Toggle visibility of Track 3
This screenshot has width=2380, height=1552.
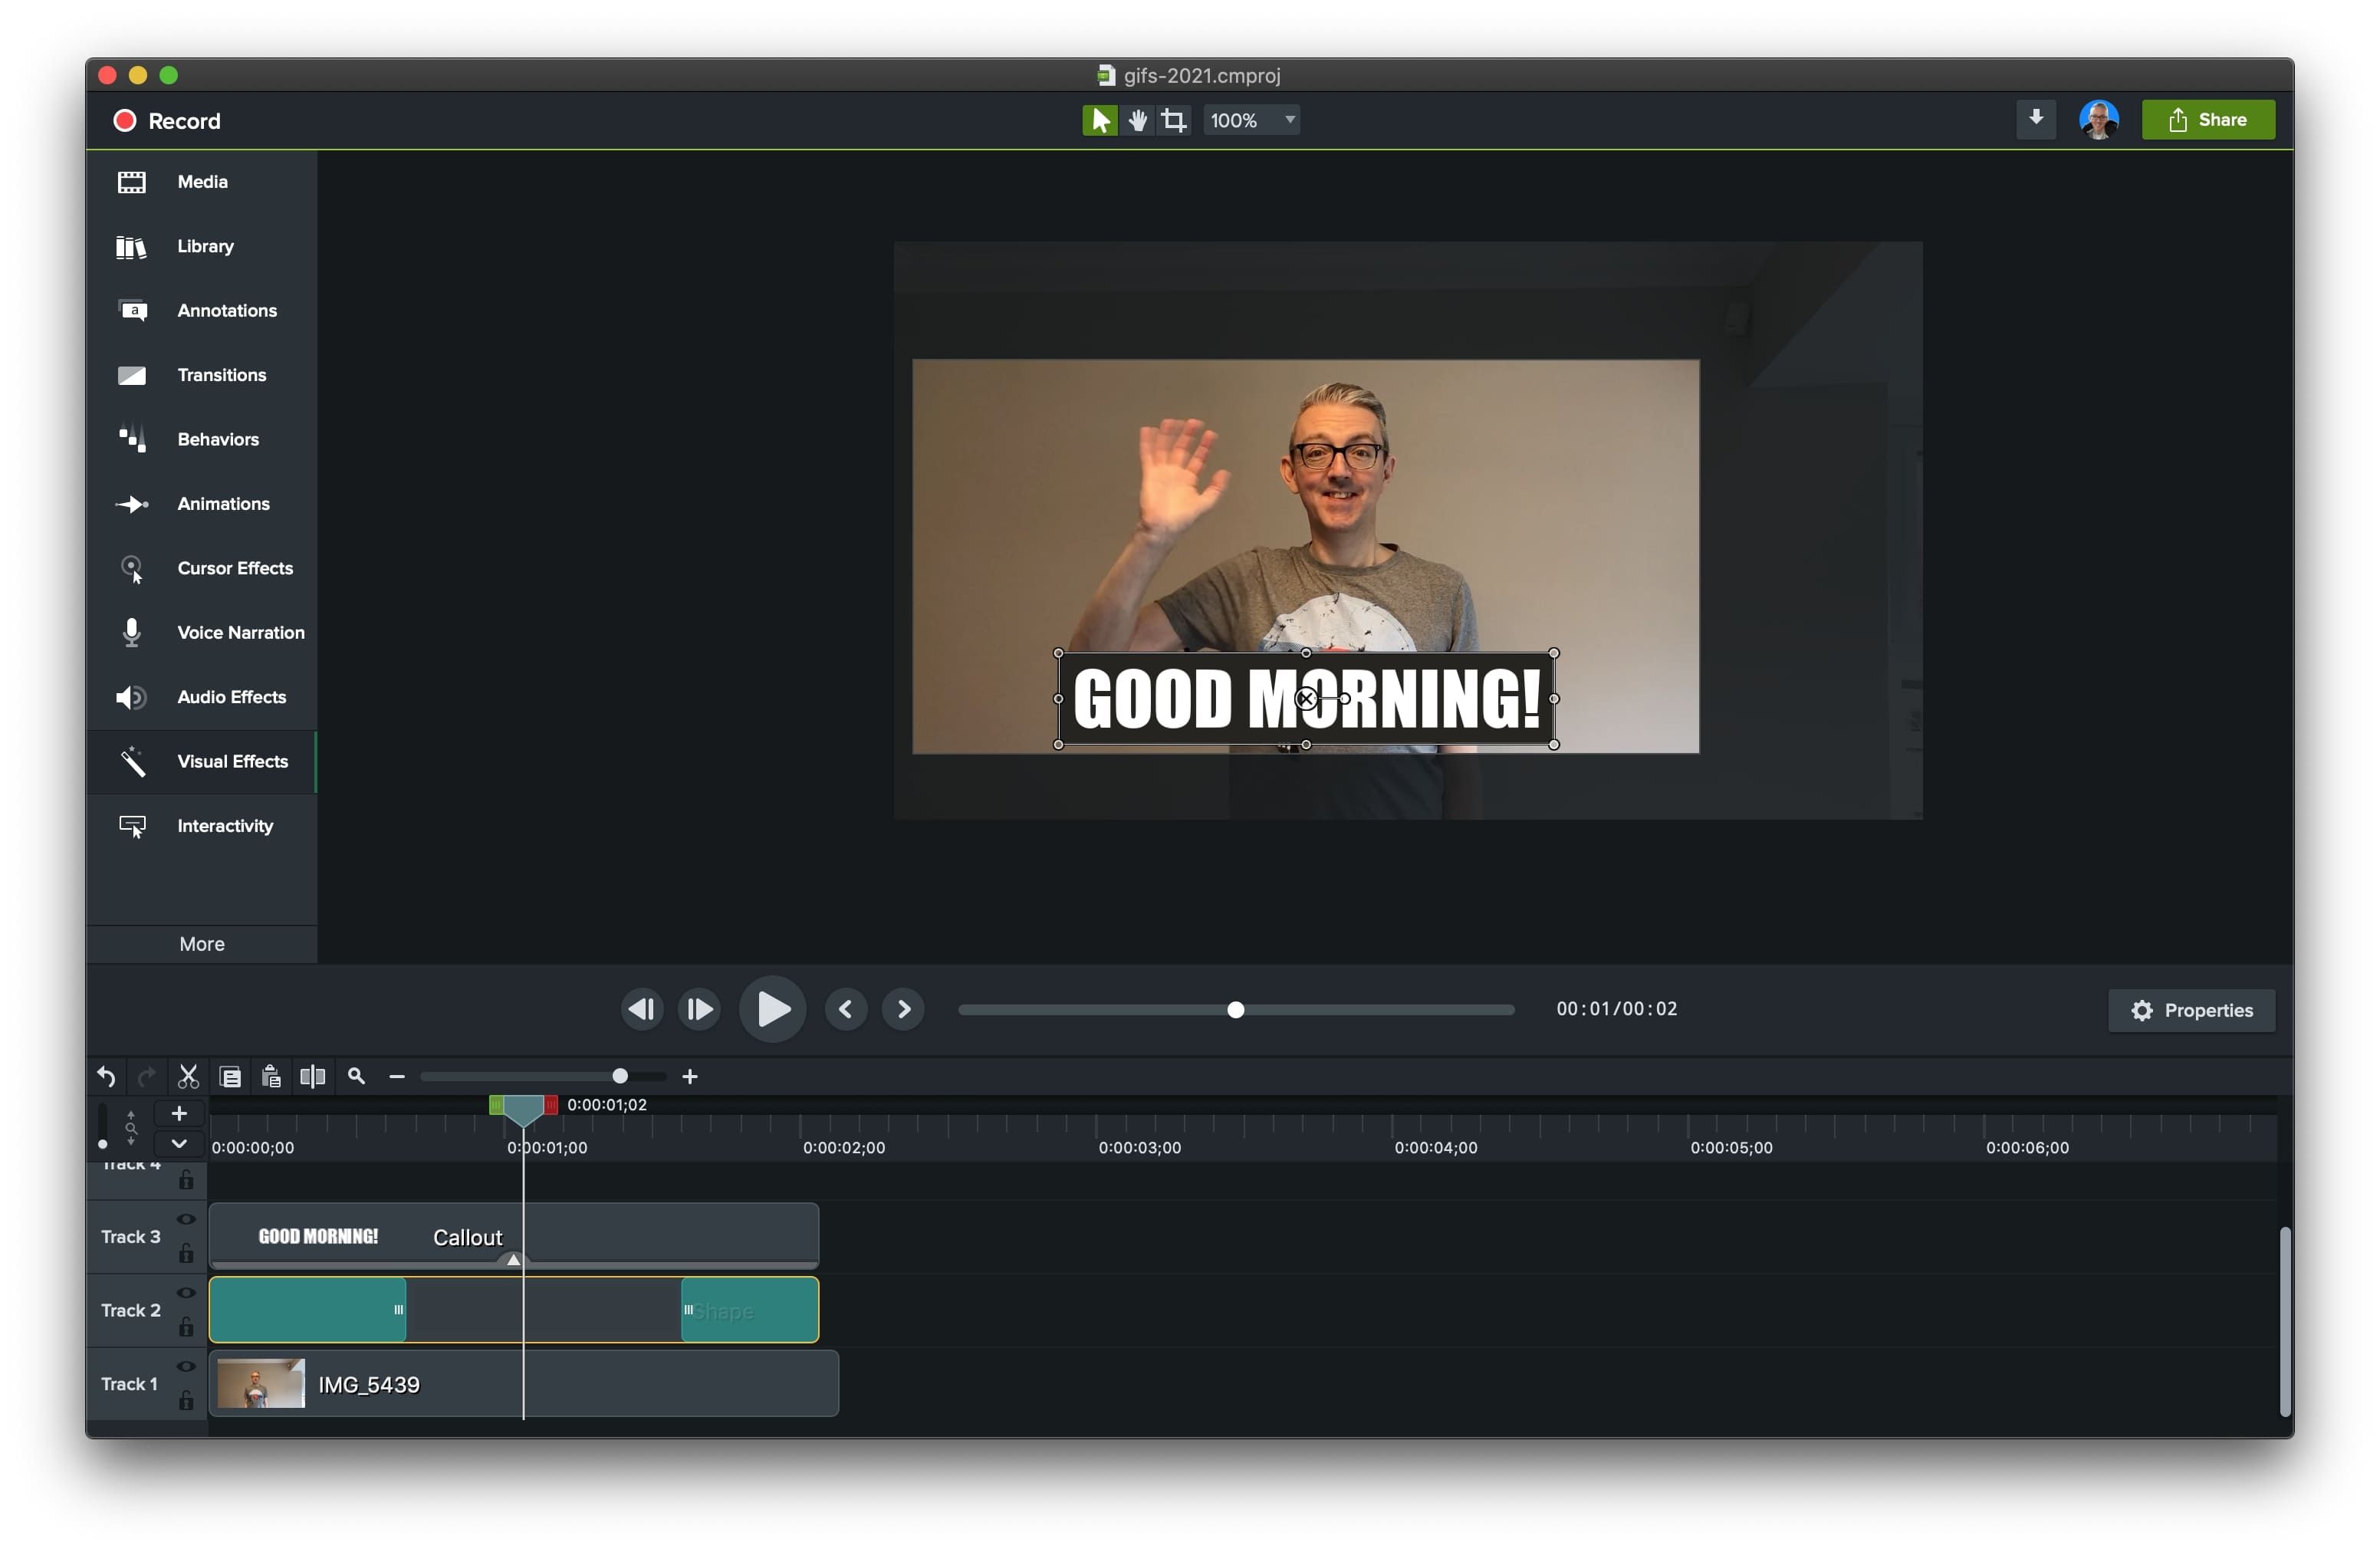click(186, 1219)
